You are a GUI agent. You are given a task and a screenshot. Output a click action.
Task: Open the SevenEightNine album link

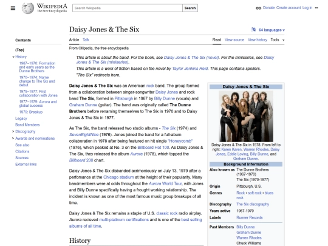click(x=84, y=135)
